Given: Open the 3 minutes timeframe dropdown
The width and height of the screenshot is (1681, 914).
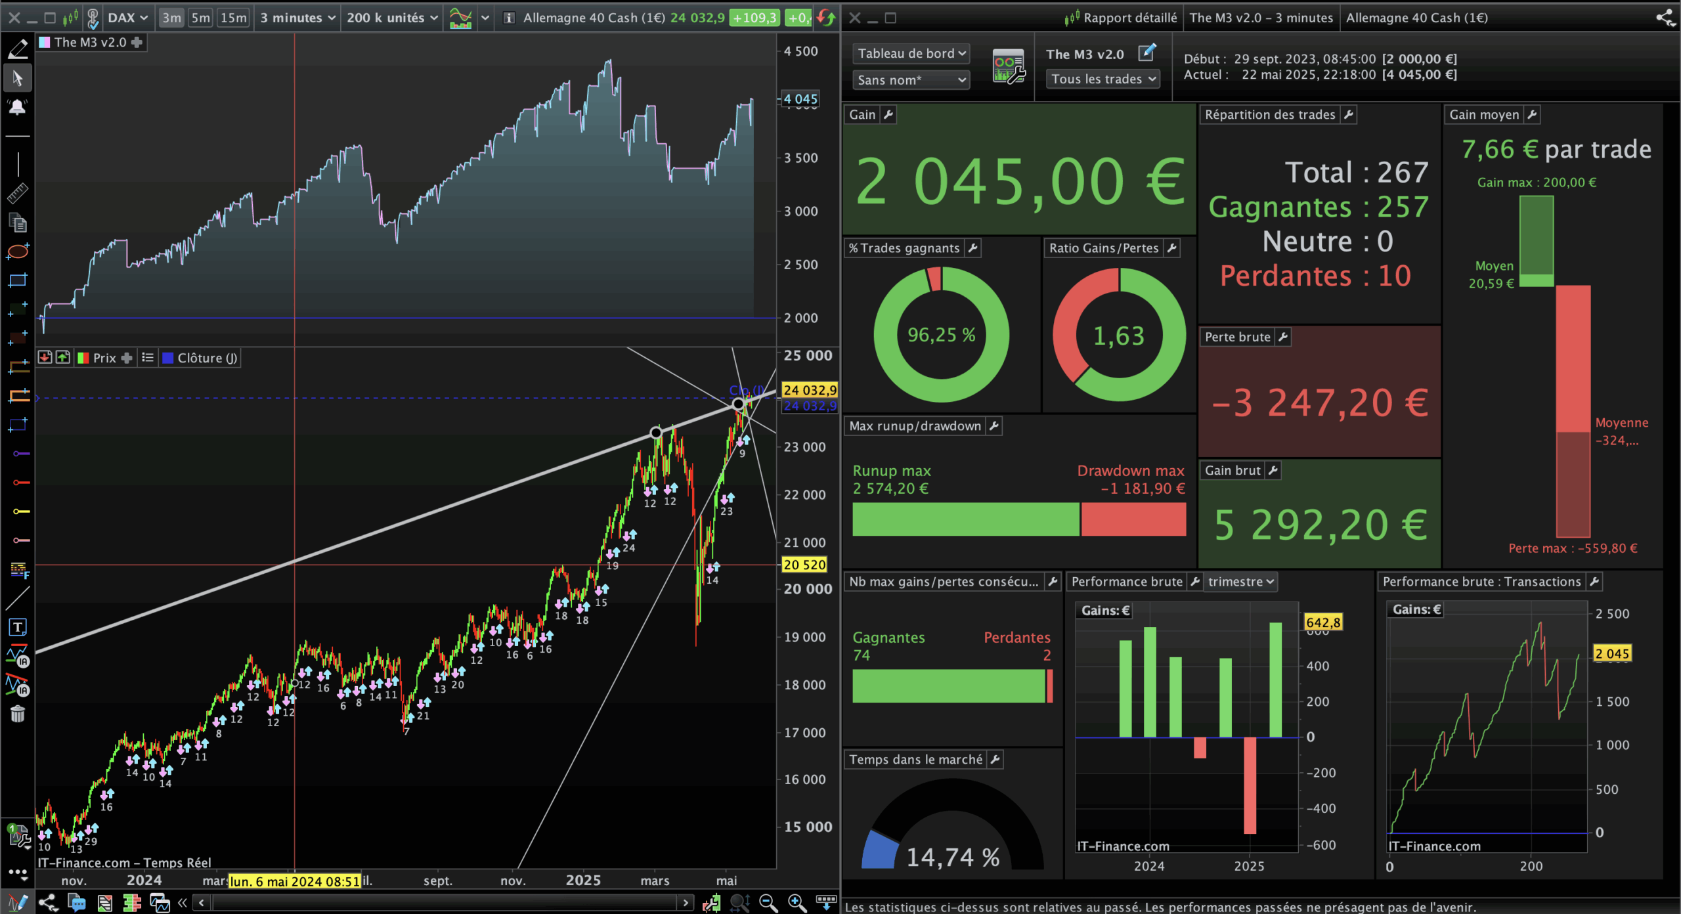Looking at the screenshot, I should pos(297,18).
